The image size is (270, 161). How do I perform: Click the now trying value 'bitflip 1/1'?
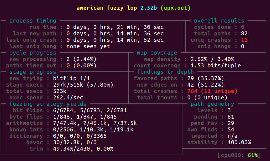tap(71, 78)
